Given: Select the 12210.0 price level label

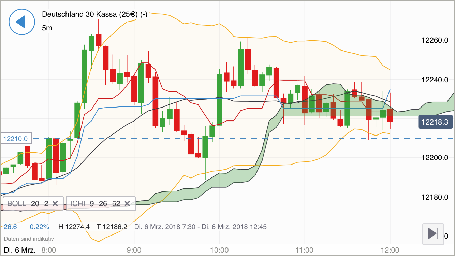Looking at the screenshot, I should click(16, 139).
